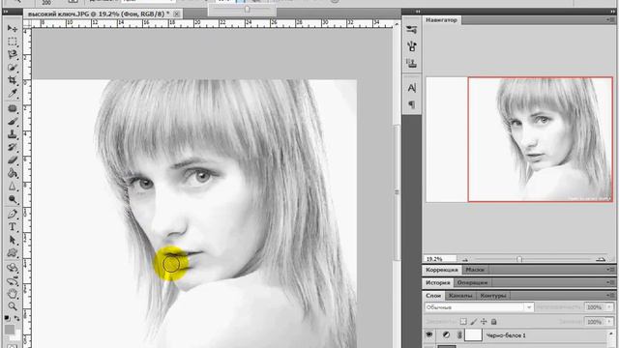Viewport: 619px width, 348px height.
Task: Select the Hand tool
Action: coord(13,294)
